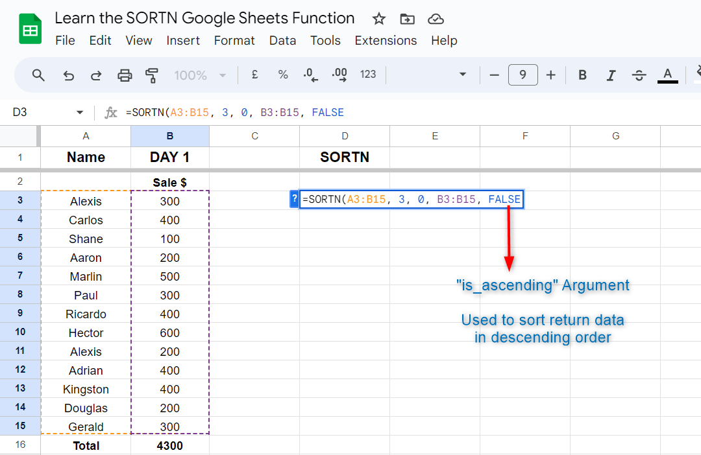Click the 'Name' header cell

point(86,157)
